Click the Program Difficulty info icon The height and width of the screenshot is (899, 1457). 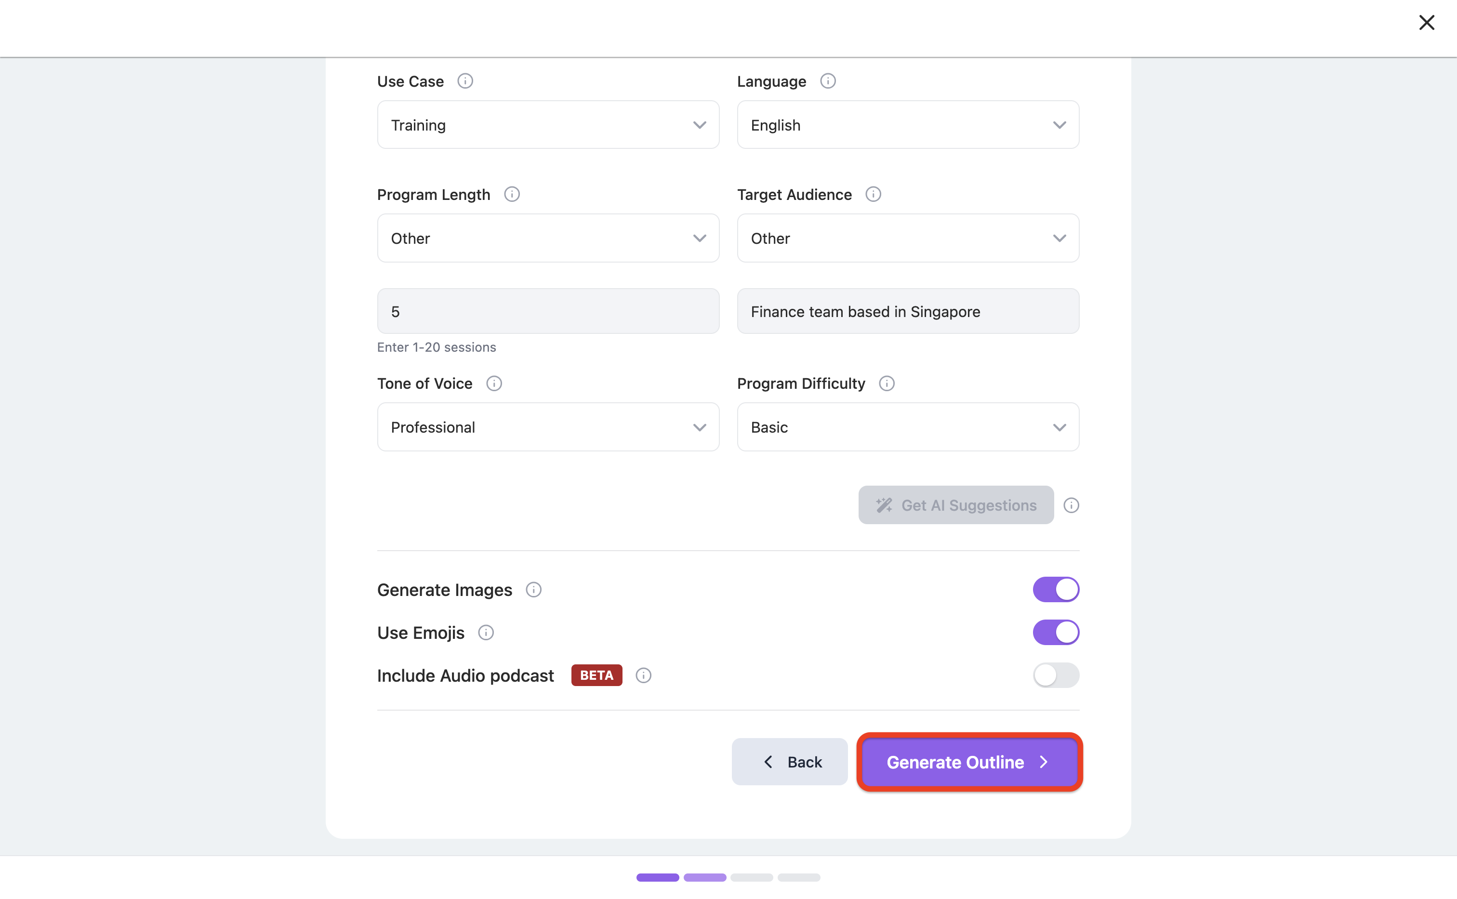click(887, 383)
